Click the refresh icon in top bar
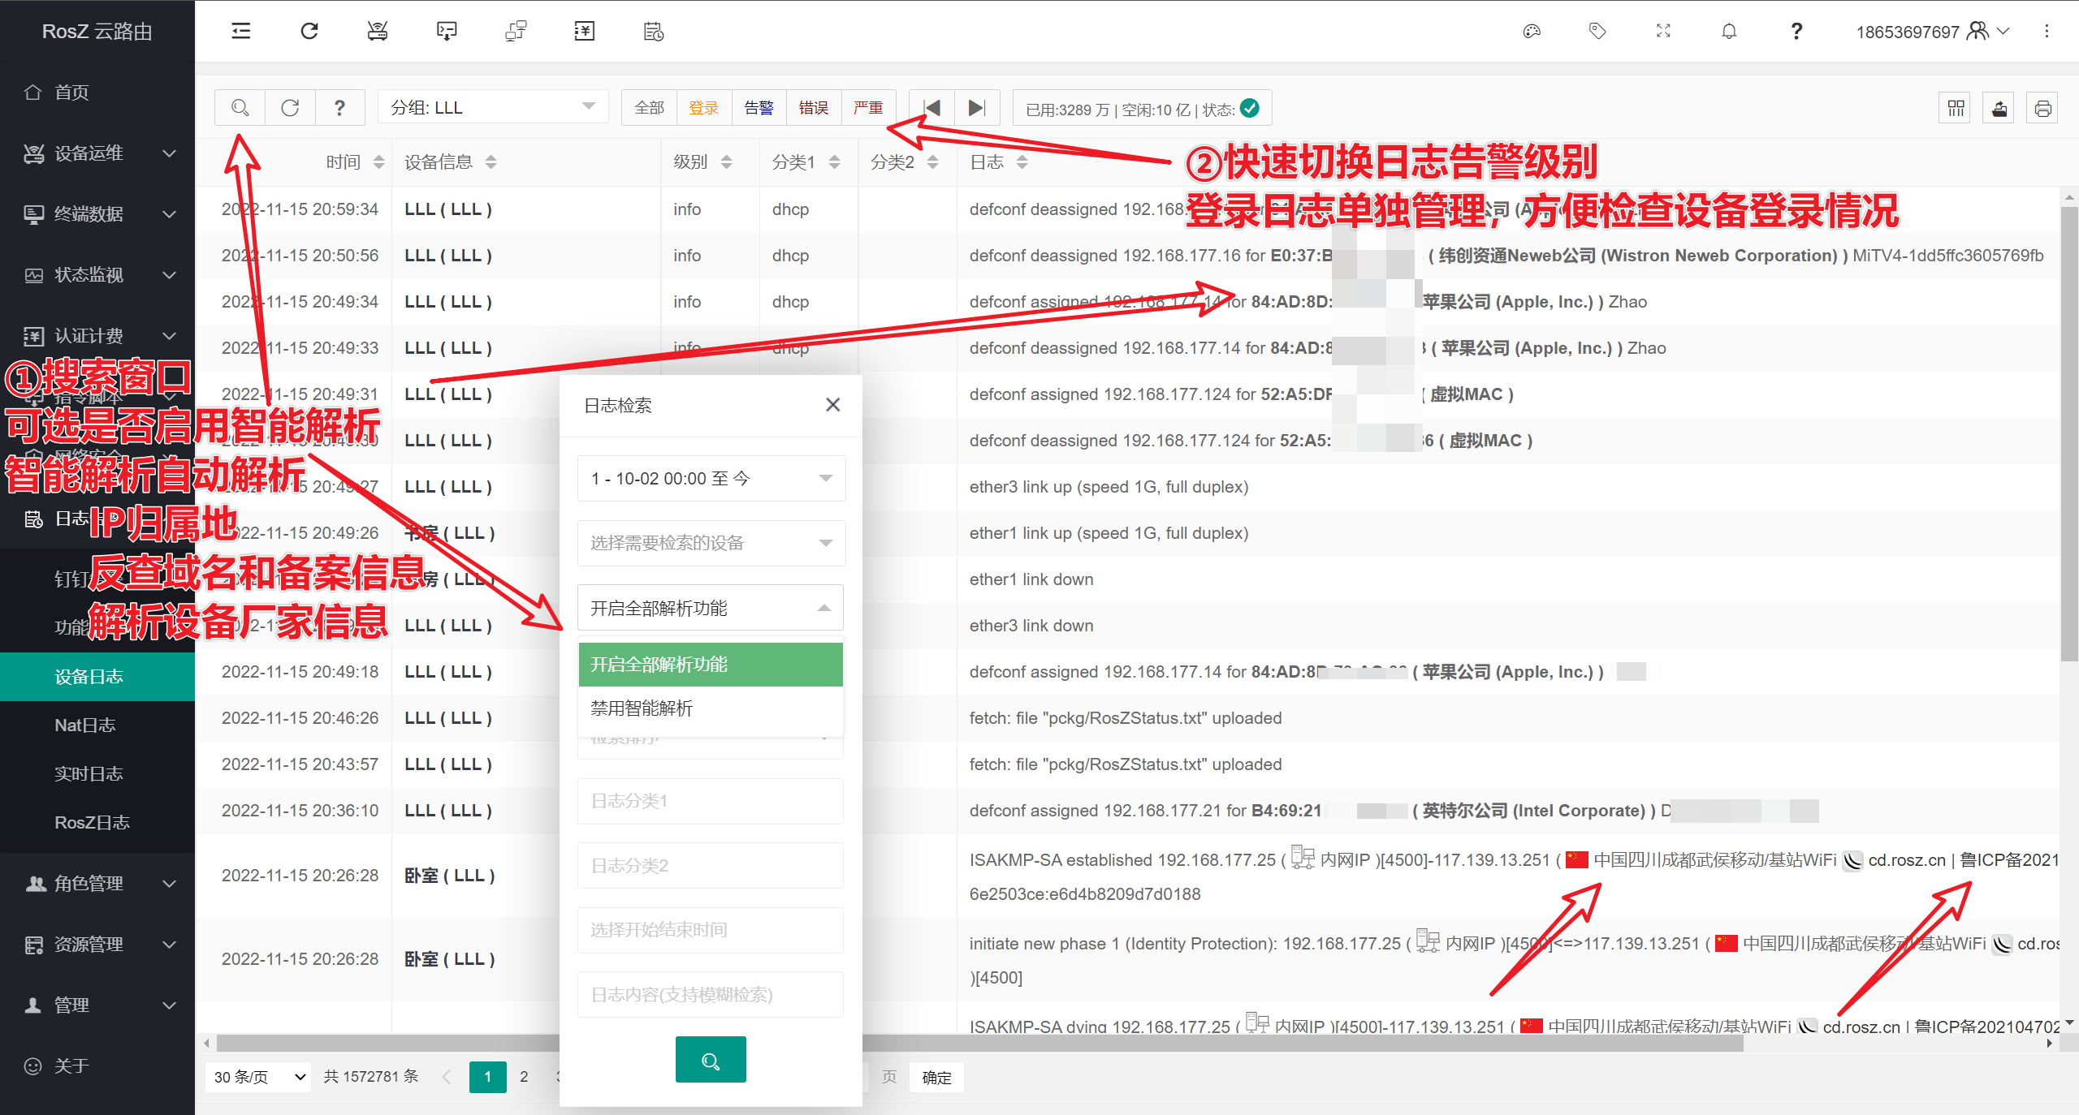The image size is (2079, 1115). pos(309,32)
